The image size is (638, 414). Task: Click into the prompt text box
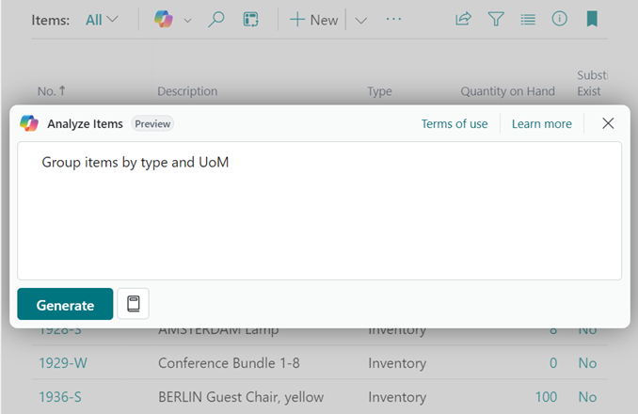[x=319, y=211]
